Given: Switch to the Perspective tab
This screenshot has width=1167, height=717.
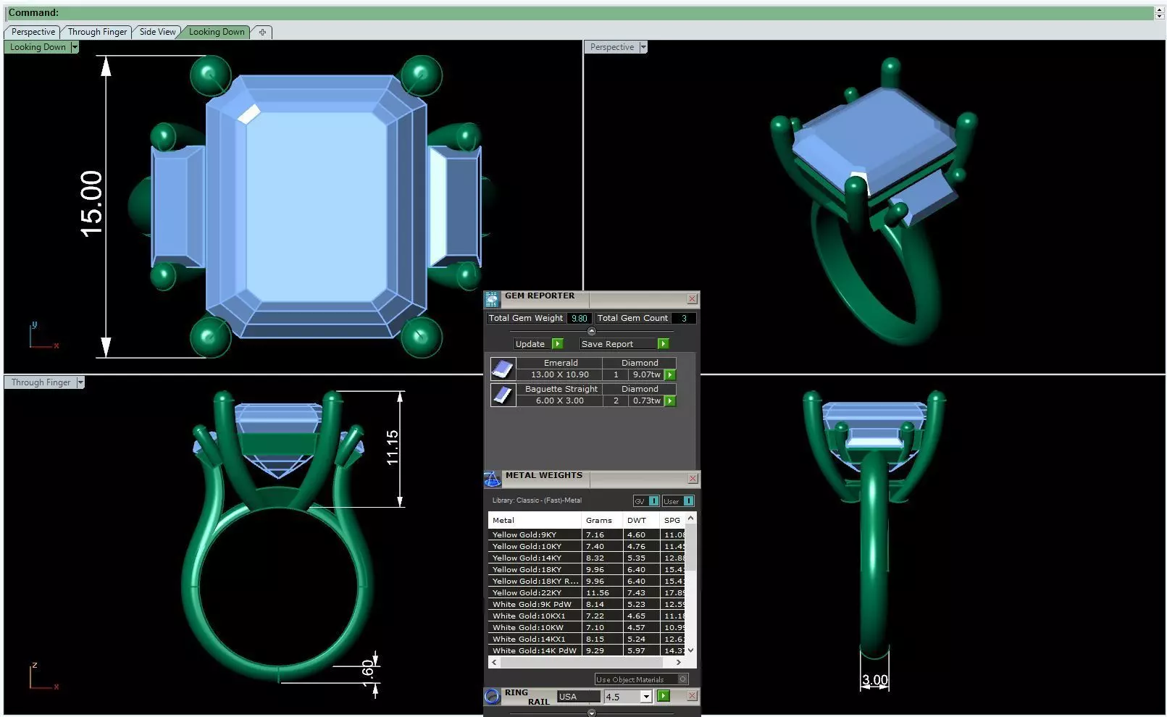Looking at the screenshot, I should click(x=33, y=32).
